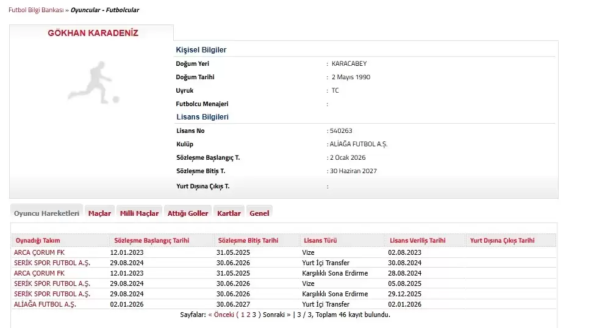The width and height of the screenshot is (605, 328).
Task: Go to the previous page with Önceki
Action: click(x=224, y=315)
